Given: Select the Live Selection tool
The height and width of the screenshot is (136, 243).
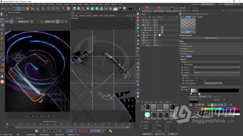Looking at the screenshot, I should click(13, 9).
